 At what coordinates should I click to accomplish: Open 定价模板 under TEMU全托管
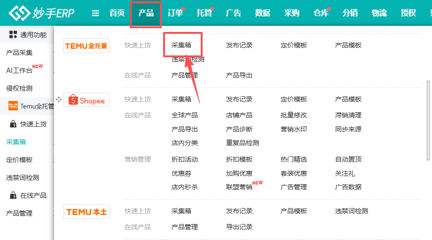tap(294, 45)
